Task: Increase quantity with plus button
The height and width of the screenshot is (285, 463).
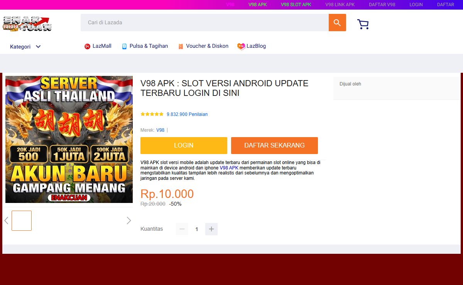Action: (x=211, y=229)
